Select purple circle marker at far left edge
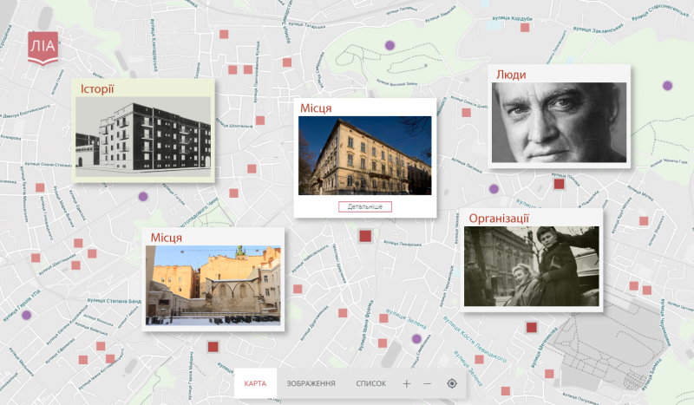The image size is (694, 405). 26,315
